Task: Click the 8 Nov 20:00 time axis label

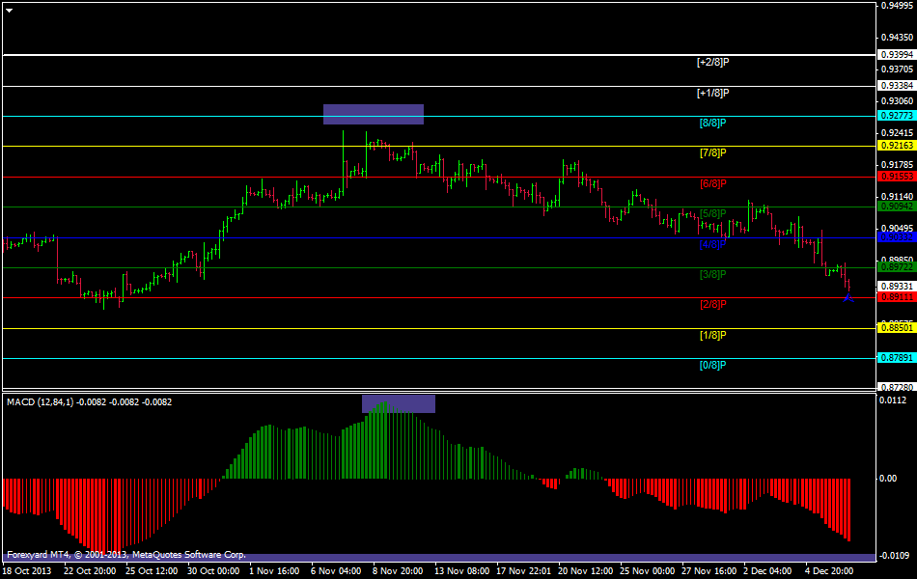Action: pos(398,571)
